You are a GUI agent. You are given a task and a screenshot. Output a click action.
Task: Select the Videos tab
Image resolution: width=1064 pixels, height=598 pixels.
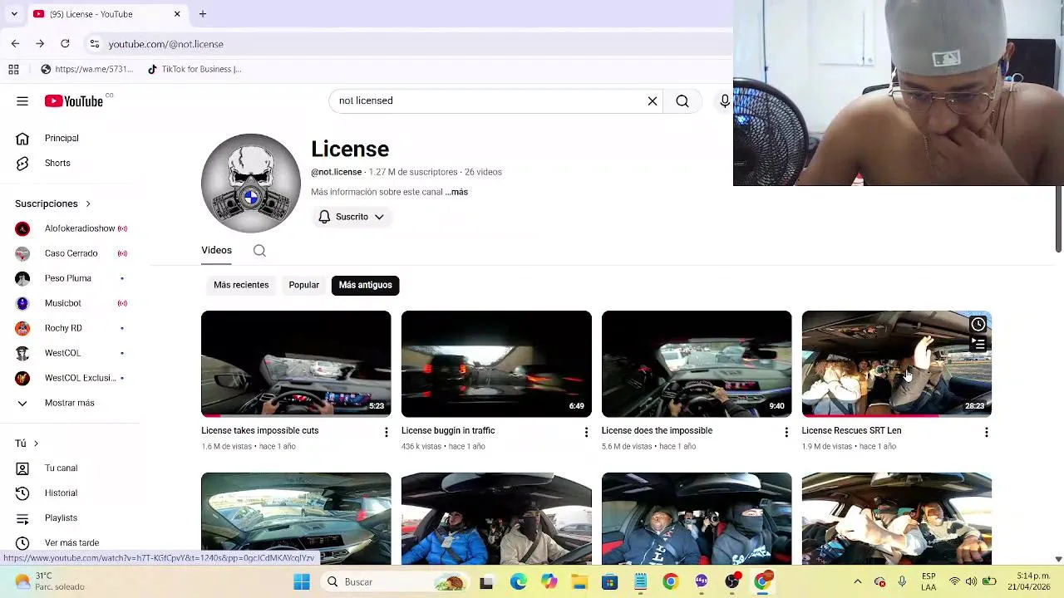(216, 250)
